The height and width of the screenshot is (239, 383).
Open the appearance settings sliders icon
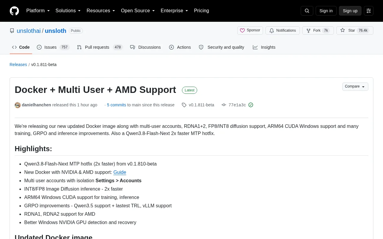[x=369, y=11]
